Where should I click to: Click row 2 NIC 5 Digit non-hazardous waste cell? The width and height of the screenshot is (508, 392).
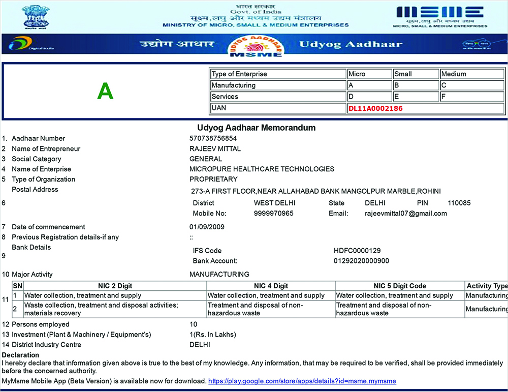point(400,309)
